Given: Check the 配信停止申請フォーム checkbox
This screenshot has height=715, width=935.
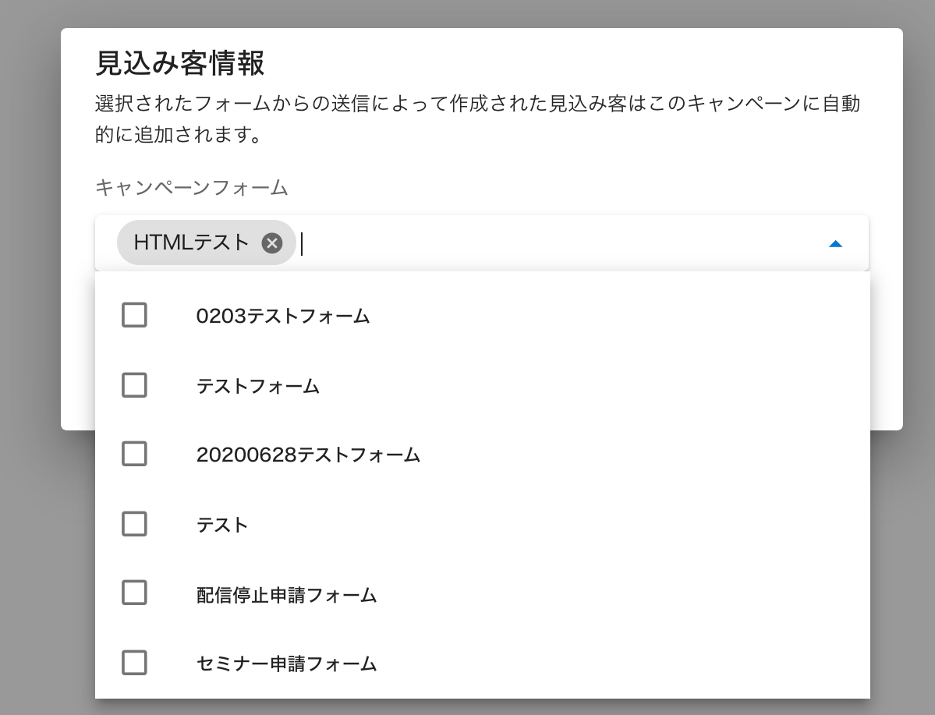Looking at the screenshot, I should 134,593.
